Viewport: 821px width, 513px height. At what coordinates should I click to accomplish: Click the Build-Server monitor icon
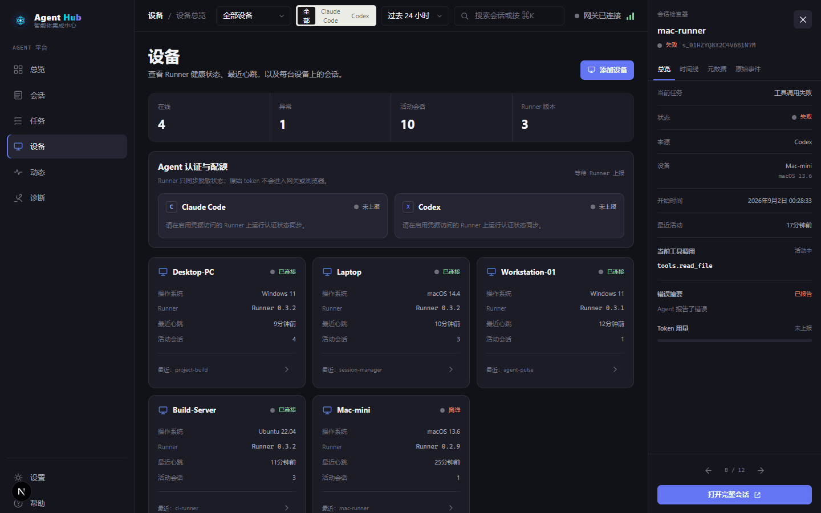163,410
